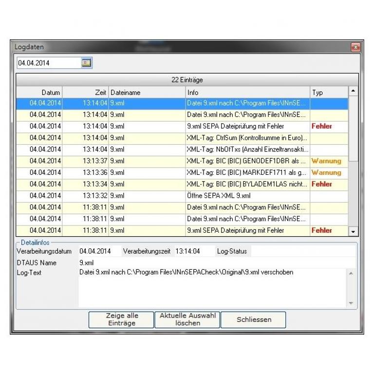Sort by the Dateiname column header

[x=146, y=92]
